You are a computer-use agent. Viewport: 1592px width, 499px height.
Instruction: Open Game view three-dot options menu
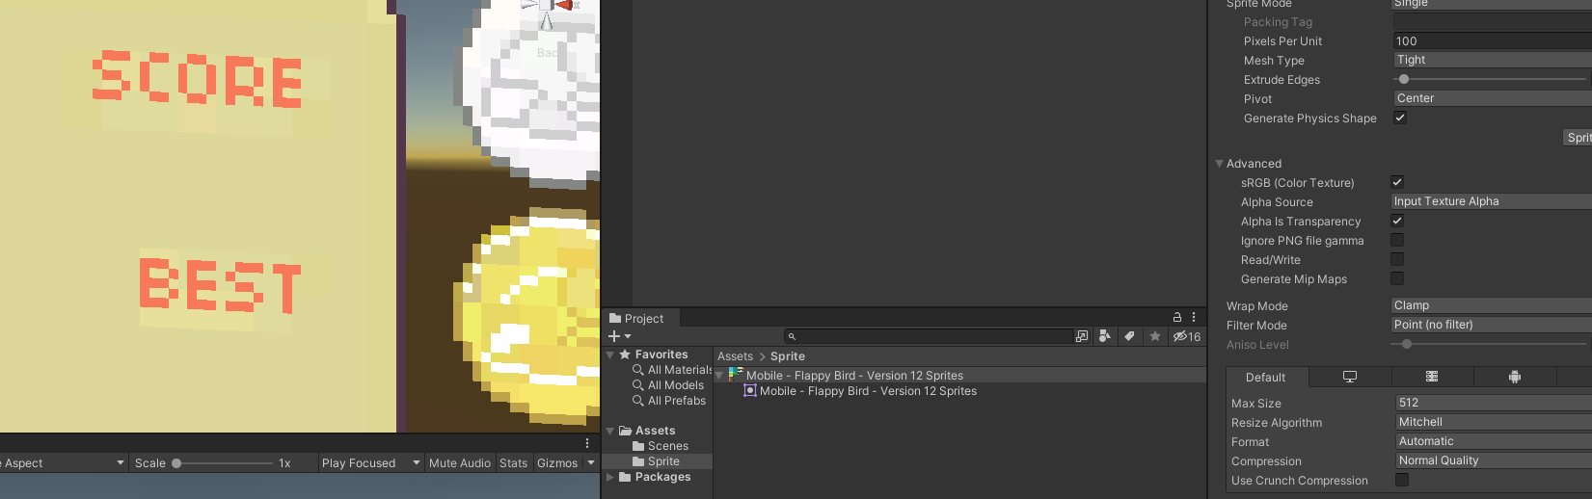pos(587,443)
